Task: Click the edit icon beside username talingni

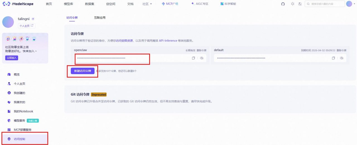Action: point(33,19)
